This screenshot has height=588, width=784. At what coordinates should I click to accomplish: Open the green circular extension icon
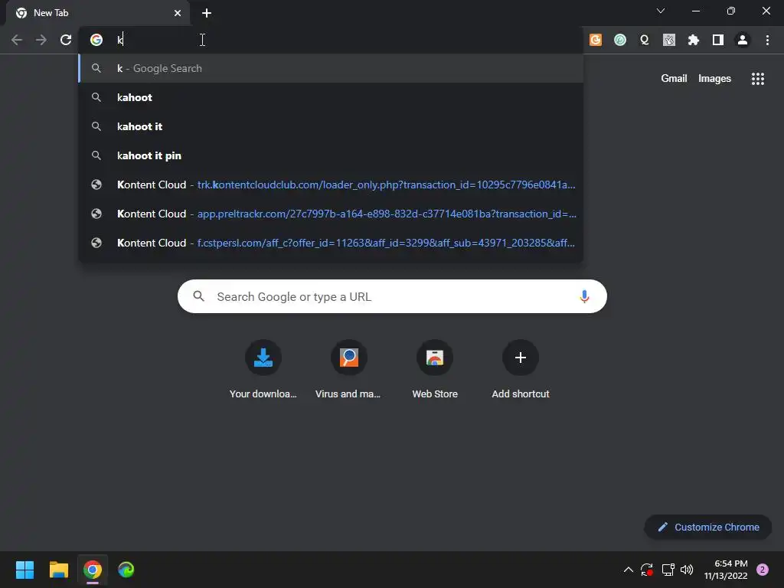tap(620, 40)
